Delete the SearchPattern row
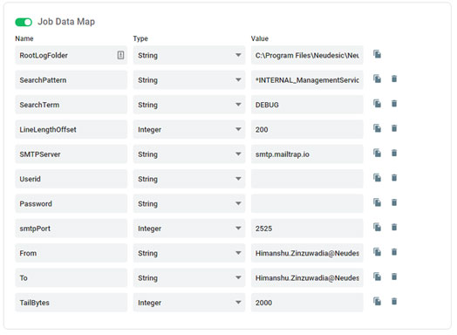The image size is (457, 335). point(394,79)
